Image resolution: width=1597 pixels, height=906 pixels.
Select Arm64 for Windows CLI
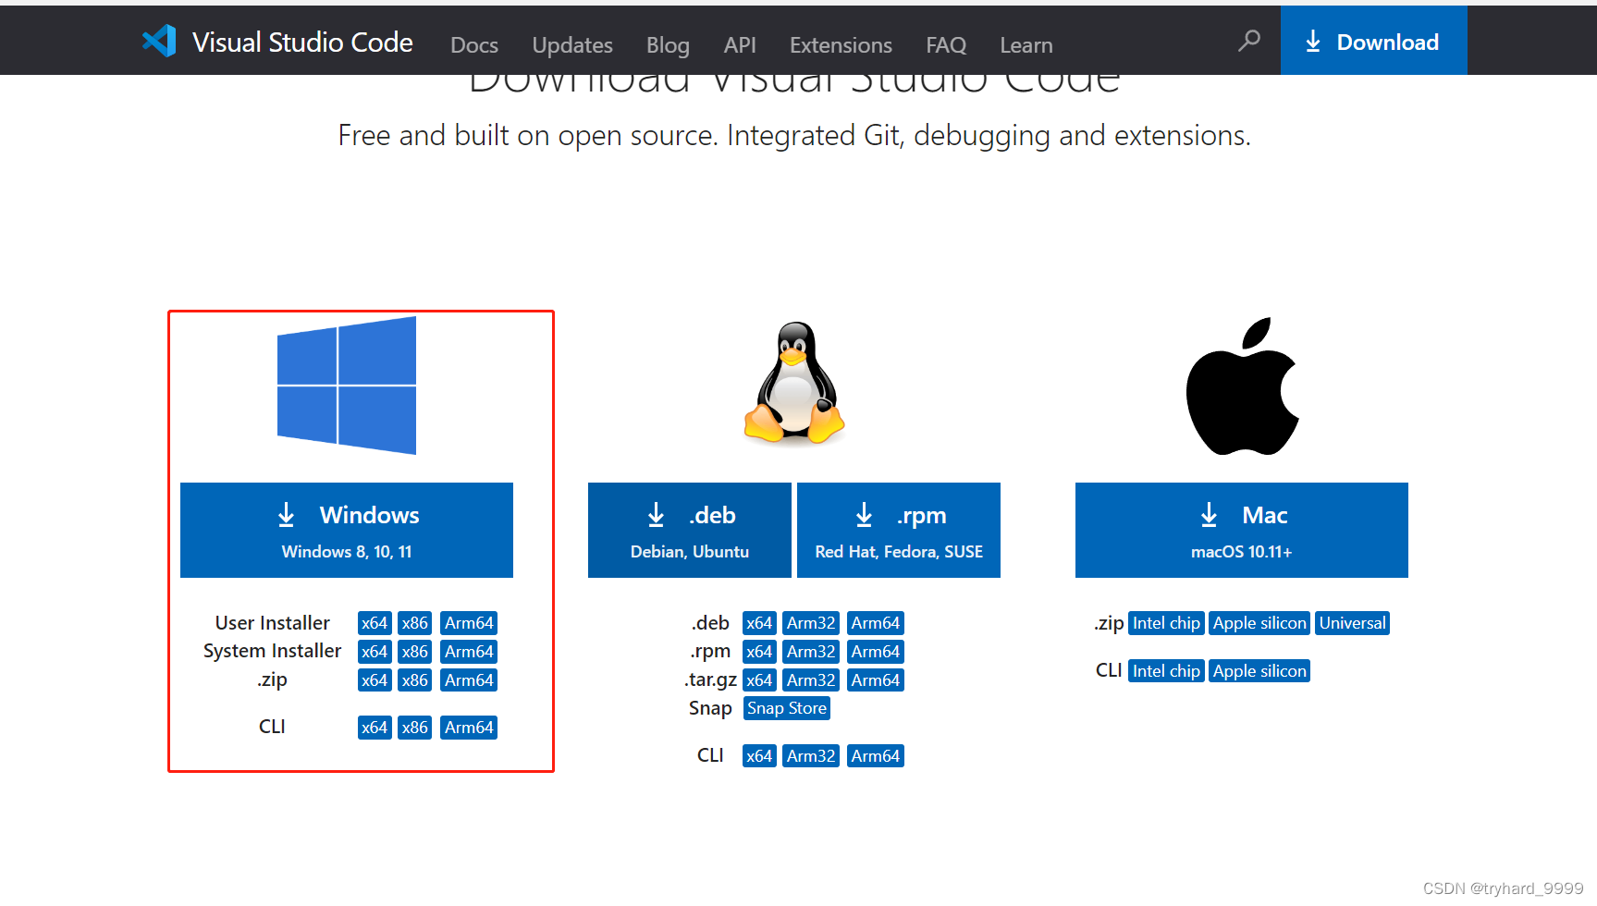click(x=469, y=728)
